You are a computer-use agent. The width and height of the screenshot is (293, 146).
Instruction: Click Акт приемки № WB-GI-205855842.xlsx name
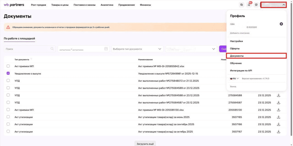pyautogui.click(x=161, y=66)
